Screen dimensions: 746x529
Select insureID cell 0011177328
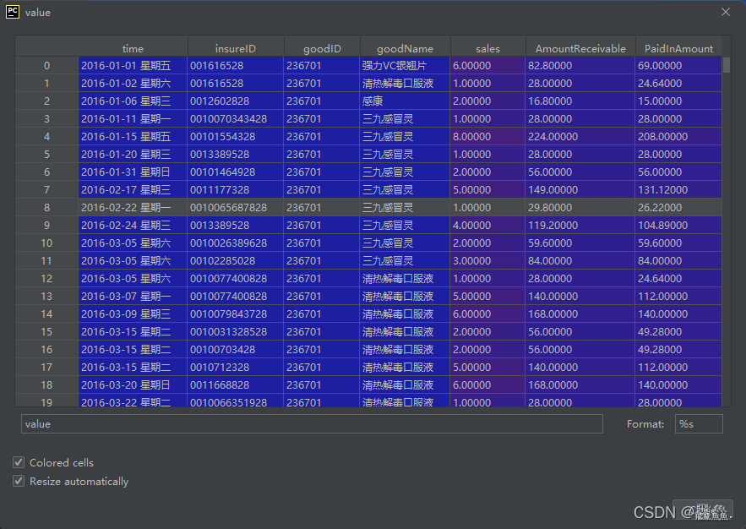[236, 190]
